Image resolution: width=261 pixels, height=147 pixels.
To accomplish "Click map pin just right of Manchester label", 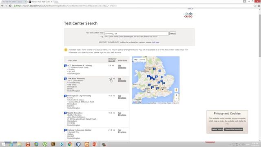I will (155, 69).
